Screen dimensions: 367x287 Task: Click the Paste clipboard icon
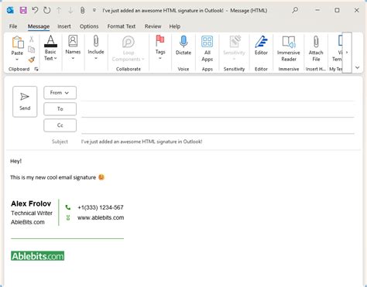point(18,43)
